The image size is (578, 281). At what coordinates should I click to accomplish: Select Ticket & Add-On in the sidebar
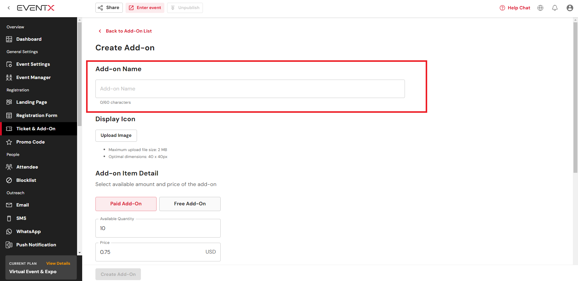pyautogui.click(x=39, y=129)
